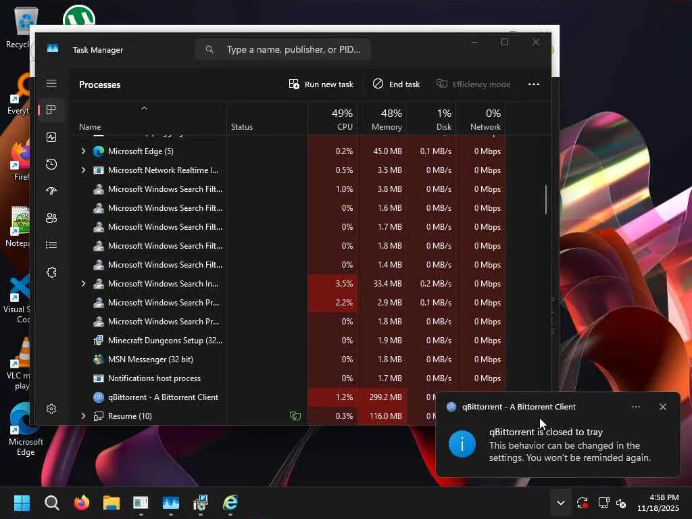This screenshot has height=519, width=692.
Task: Open File Explorer from the taskbar
Action: click(112, 503)
